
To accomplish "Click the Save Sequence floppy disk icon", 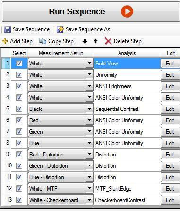I will [x=8, y=29].
